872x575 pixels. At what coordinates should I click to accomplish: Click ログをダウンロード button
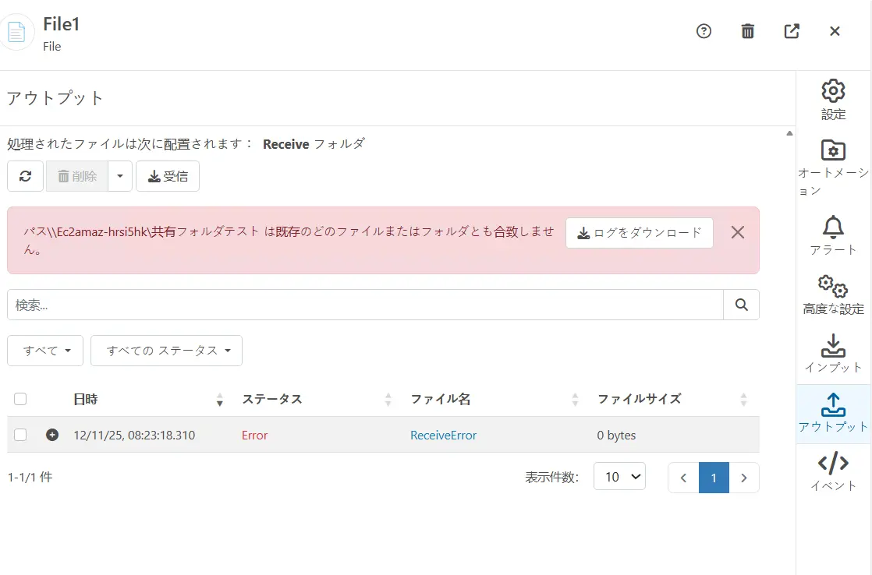pyautogui.click(x=640, y=233)
